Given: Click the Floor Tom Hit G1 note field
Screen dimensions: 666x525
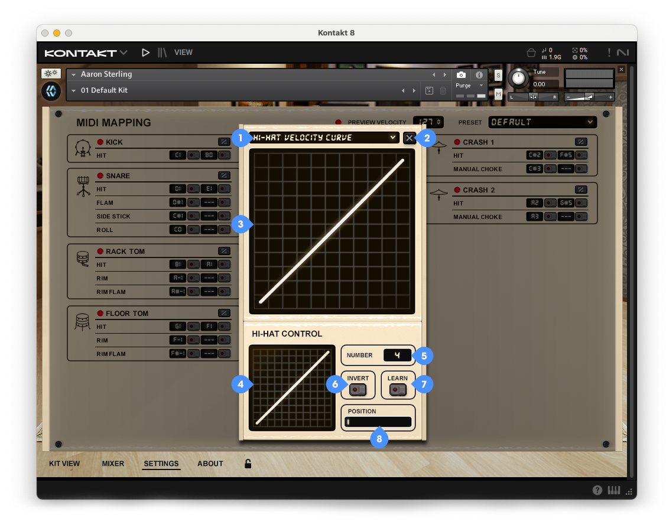Looking at the screenshot, I should coord(177,327).
